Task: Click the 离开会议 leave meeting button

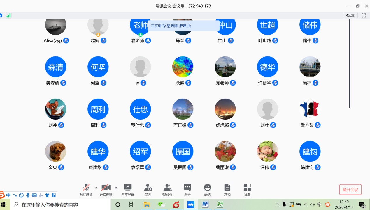Action: click(x=350, y=190)
